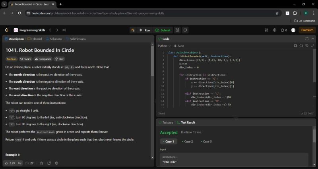Click the problem title 1041. Robot Bounded In Circle
The image size is (318, 169).
pos(40,50)
